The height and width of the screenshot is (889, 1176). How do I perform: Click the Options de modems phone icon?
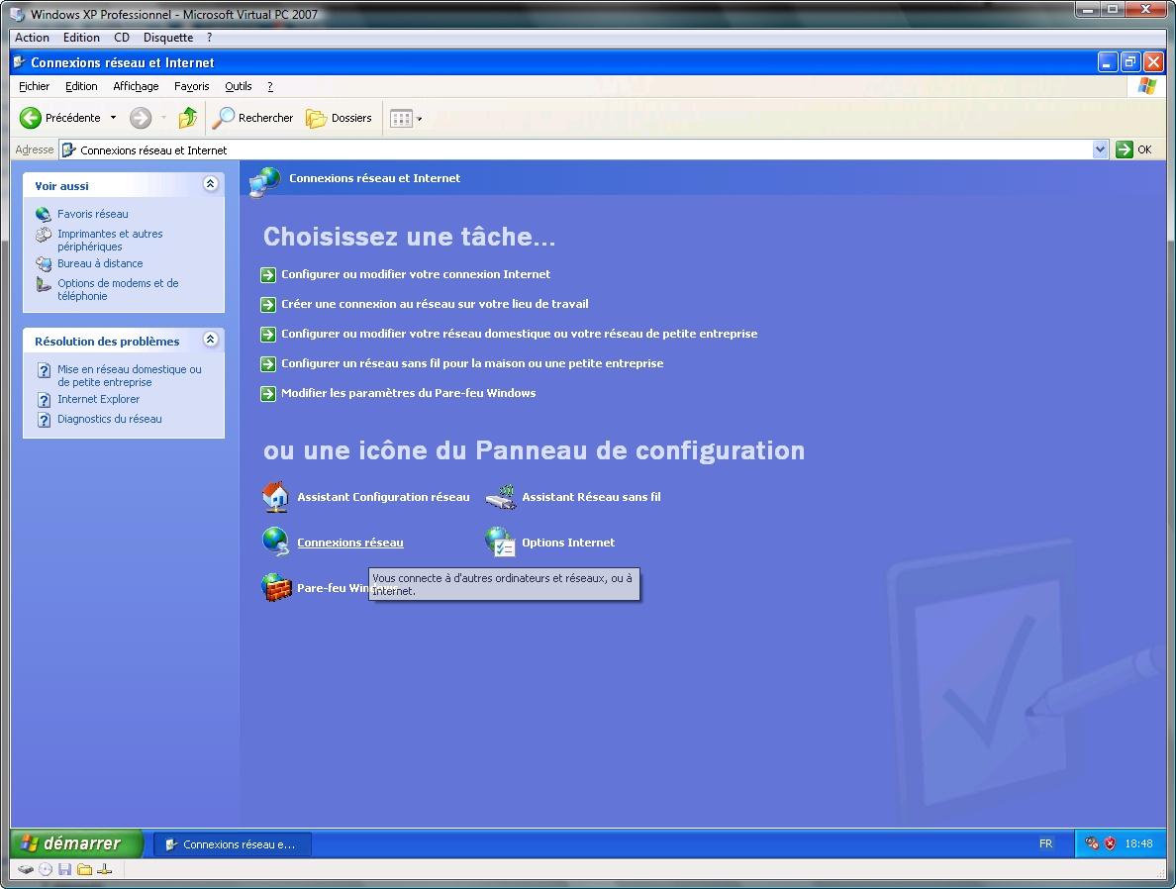[x=44, y=283]
